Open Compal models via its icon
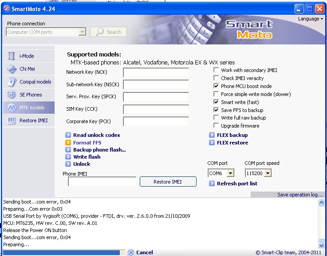Screen dimensions: 327x256 tap(12, 82)
